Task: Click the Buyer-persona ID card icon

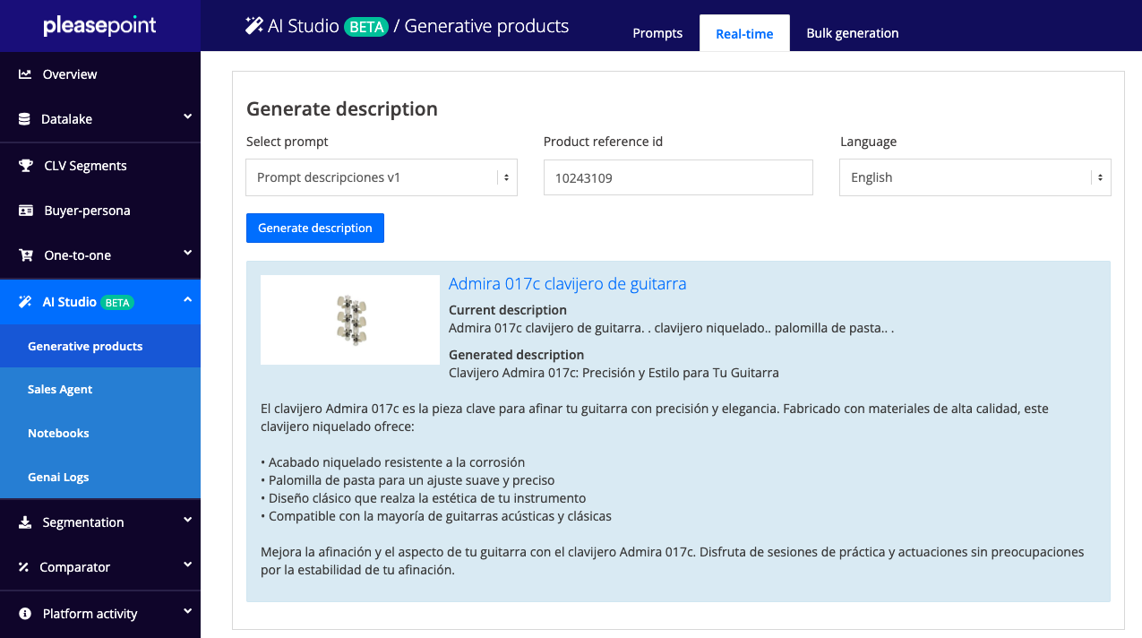Action: click(x=26, y=211)
